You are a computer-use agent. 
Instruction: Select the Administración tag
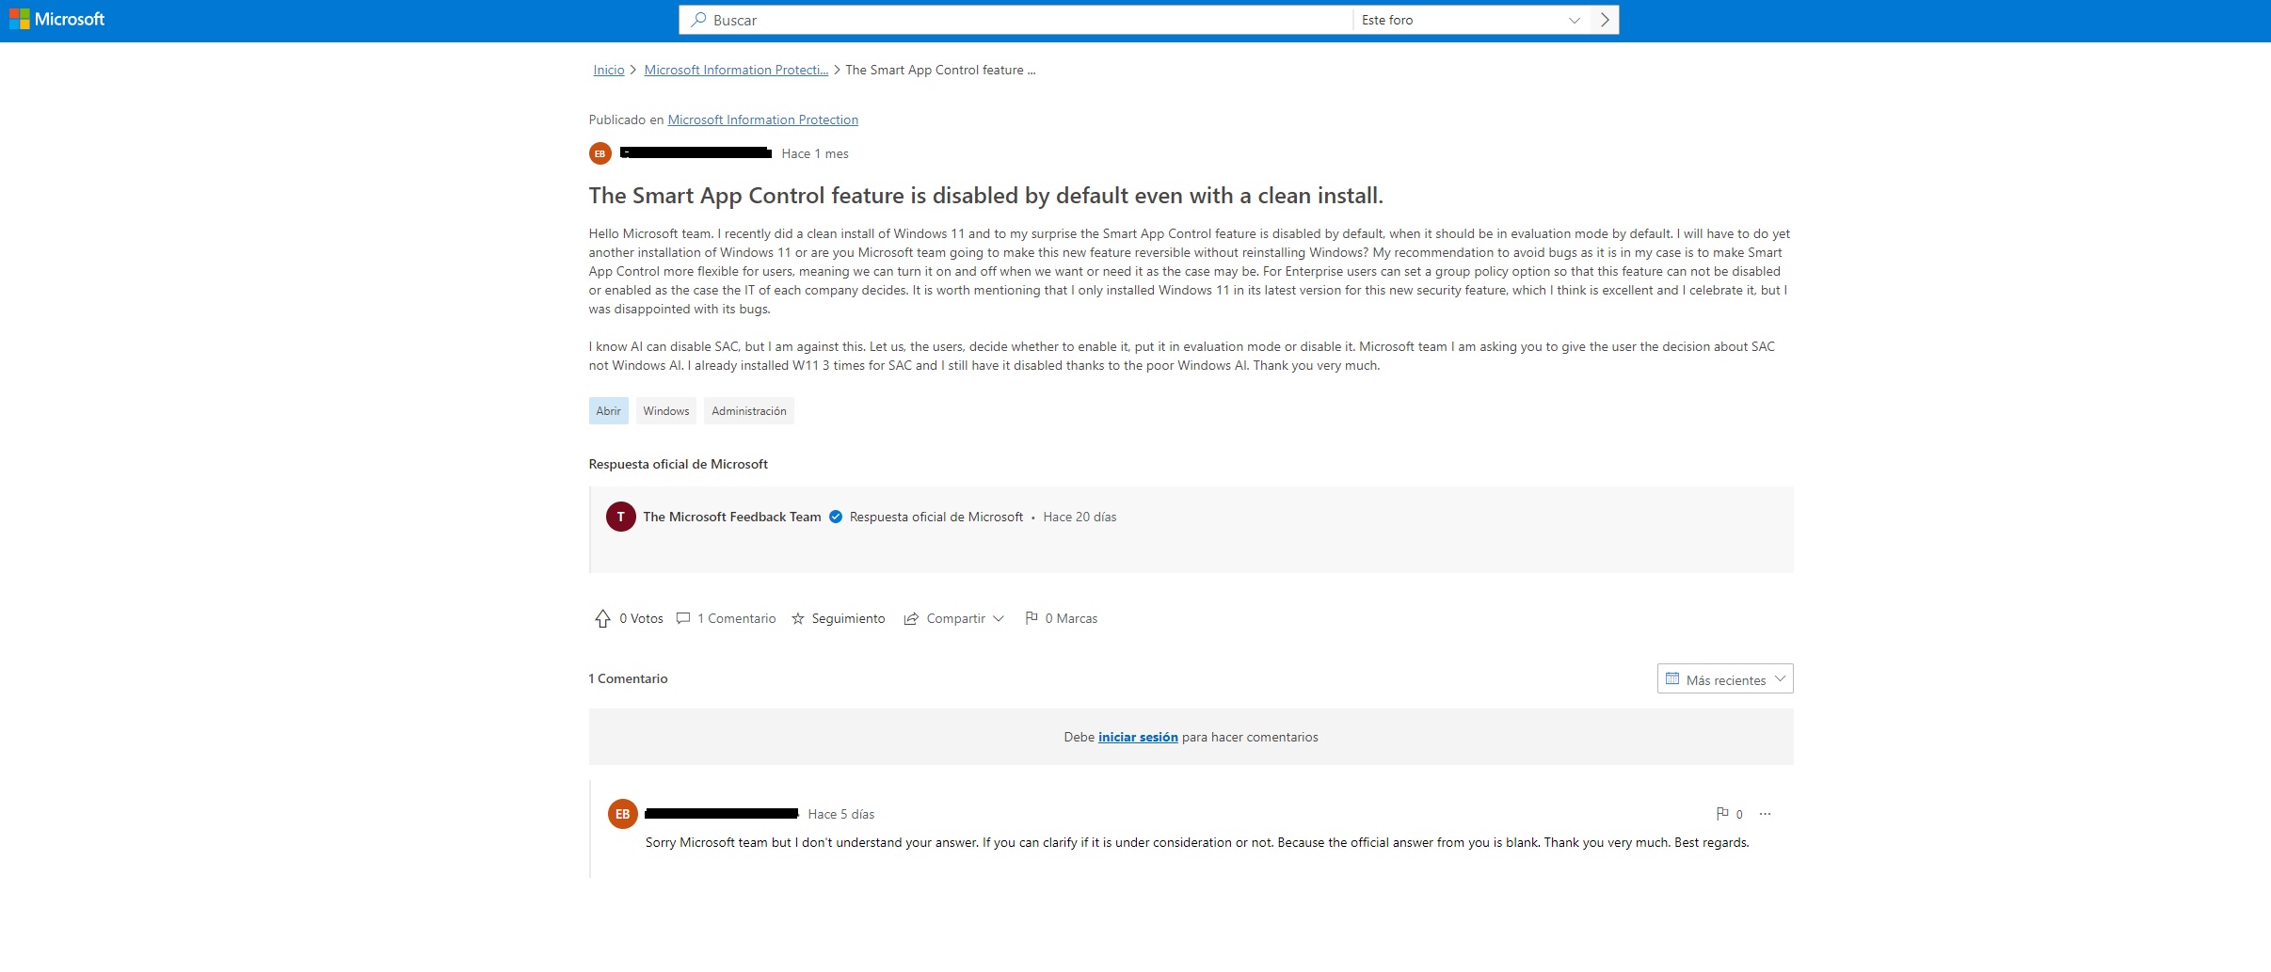click(x=749, y=410)
